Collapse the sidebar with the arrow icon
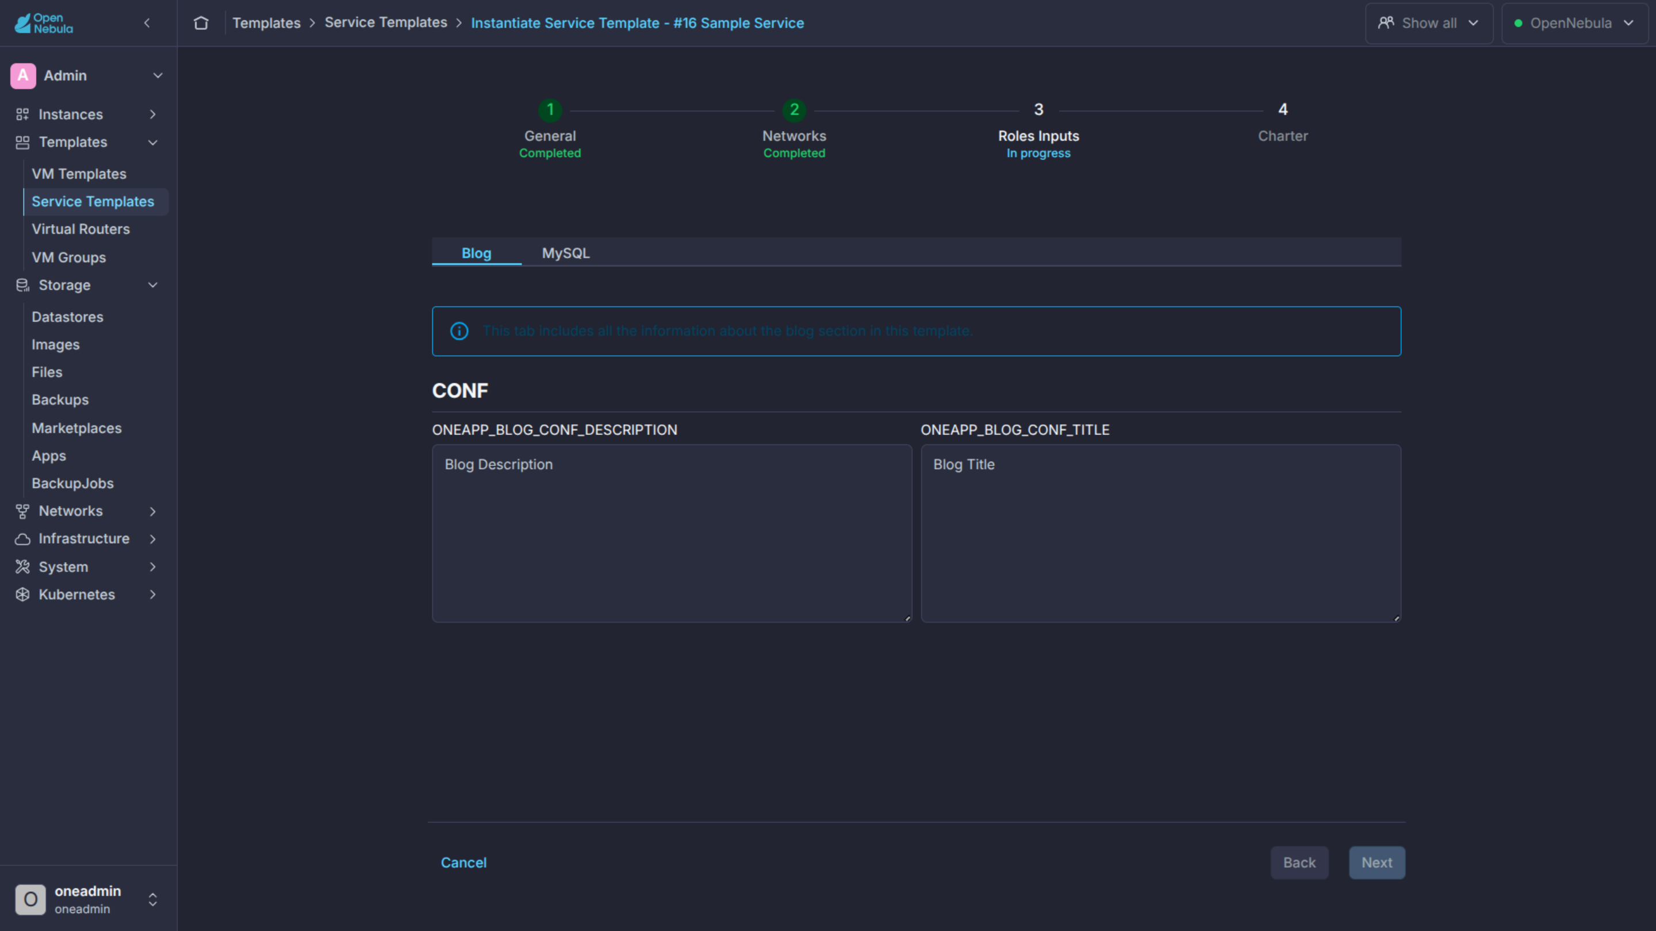Screen dimensions: 1656x931 click(147, 23)
